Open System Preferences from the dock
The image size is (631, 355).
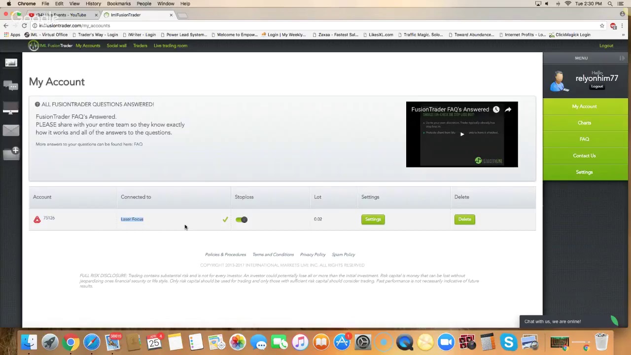pos(363,342)
